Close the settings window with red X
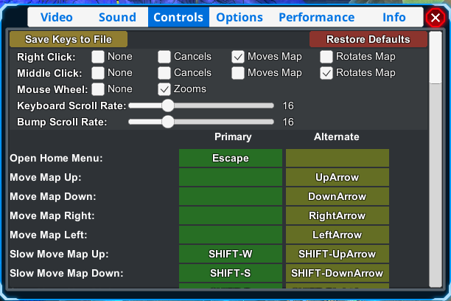451x301 pixels. 435,18
